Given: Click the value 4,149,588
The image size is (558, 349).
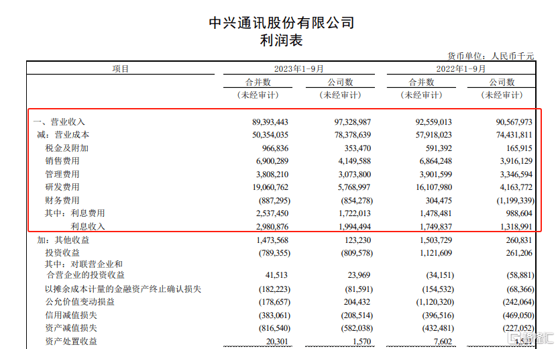Looking at the screenshot, I should click(354, 161).
